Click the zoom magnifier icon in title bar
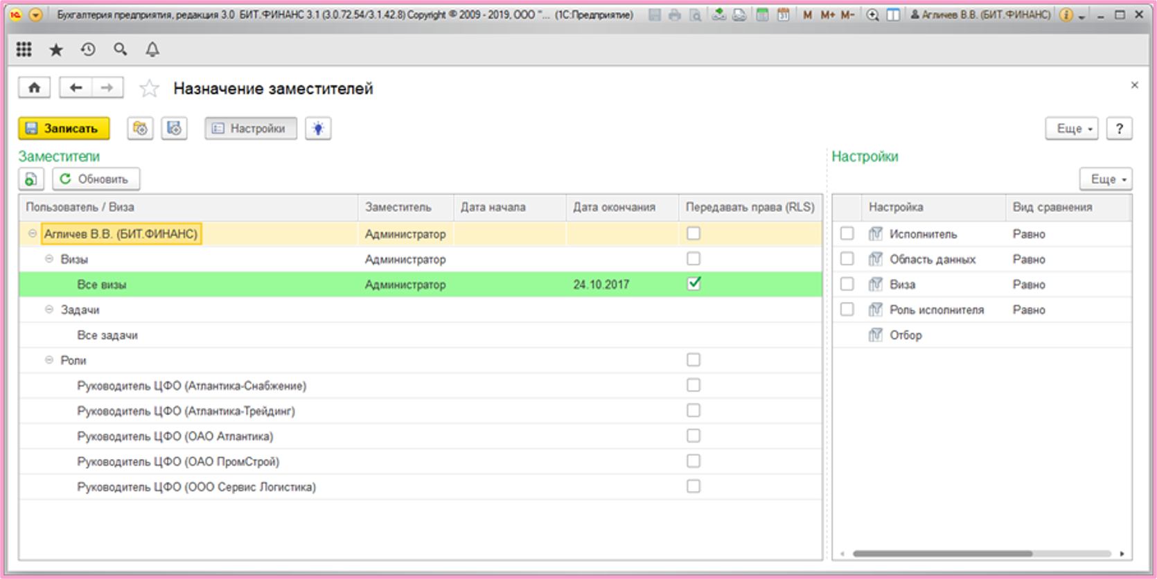This screenshot has width=1157, height=579. (873, 15)
